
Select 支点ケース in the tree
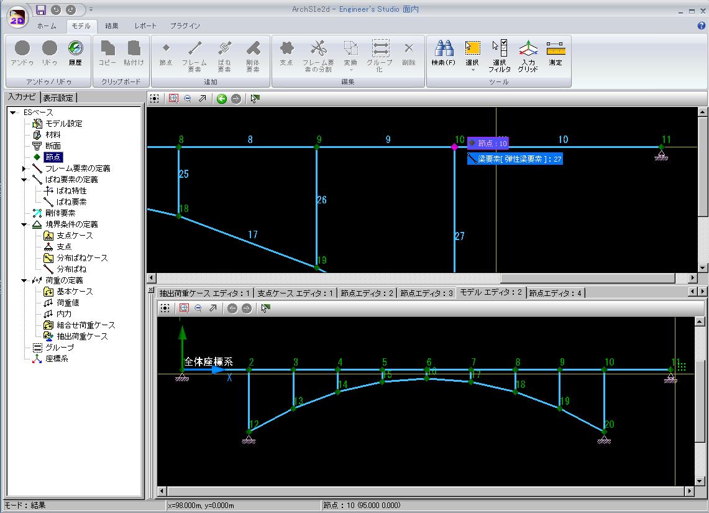tap(75, 235)
